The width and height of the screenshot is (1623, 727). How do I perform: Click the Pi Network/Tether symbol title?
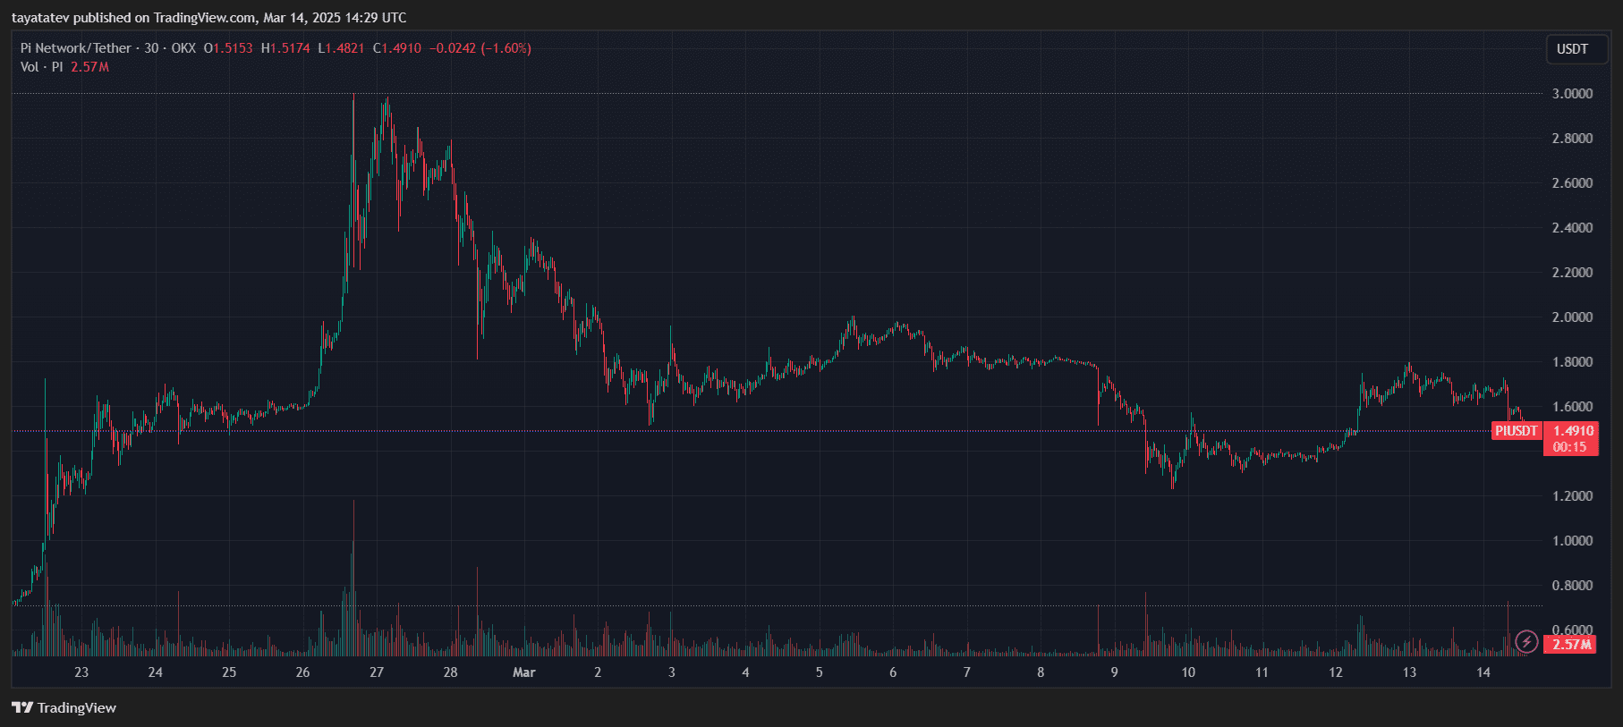tap(76, 48)
